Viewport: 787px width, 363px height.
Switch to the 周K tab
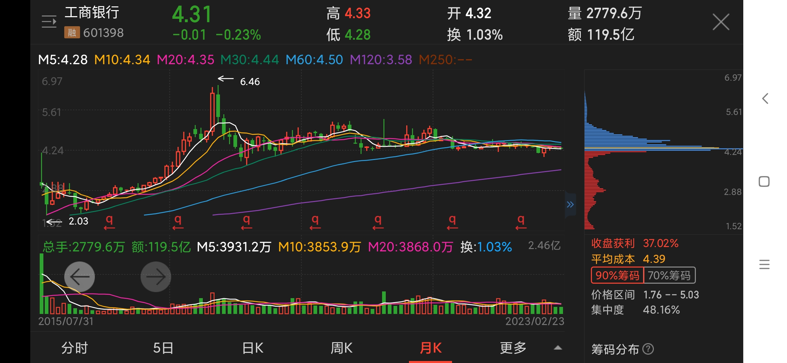click(341, 348)
